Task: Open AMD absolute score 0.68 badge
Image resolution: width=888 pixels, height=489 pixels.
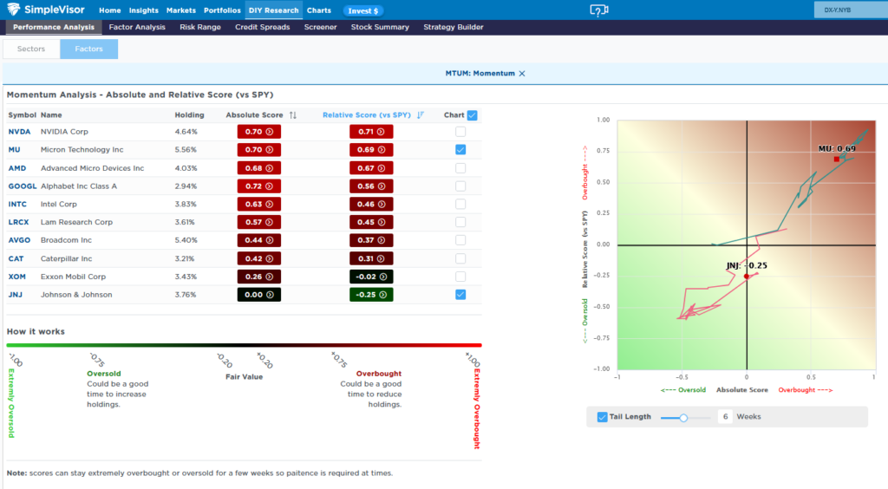Action: (x=258, y=168)
